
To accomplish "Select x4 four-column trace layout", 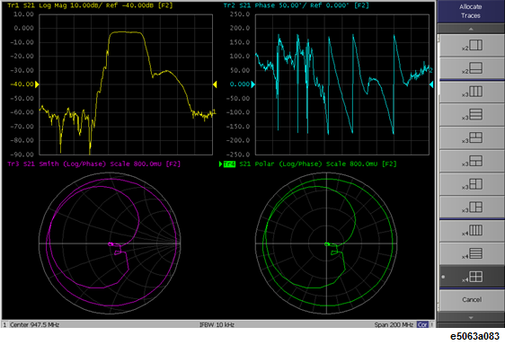I will click(x=472, y=231).
